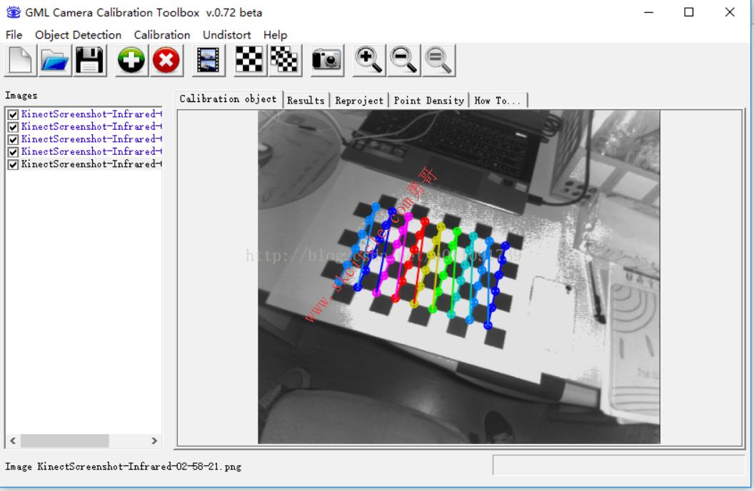Open project with the blue folder icon
Viewport: 754px width, 491px height.
coord(55,61)
